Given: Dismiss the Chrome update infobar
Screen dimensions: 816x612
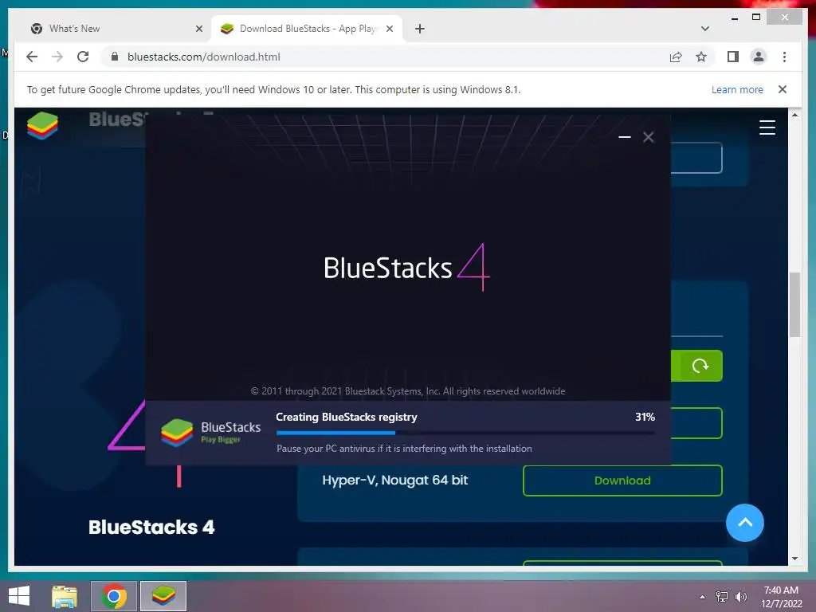Looking at the screenshot, I should click(x=783, y=89).
